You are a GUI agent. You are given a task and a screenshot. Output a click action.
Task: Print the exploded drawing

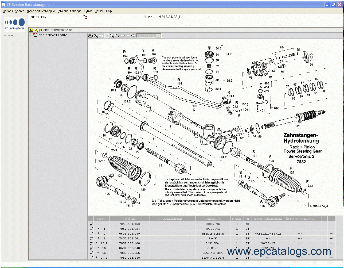coord(91,36)
